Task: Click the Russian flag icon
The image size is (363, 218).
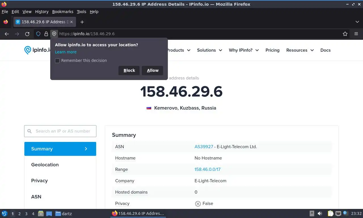Action: click(x=149, y=108)
